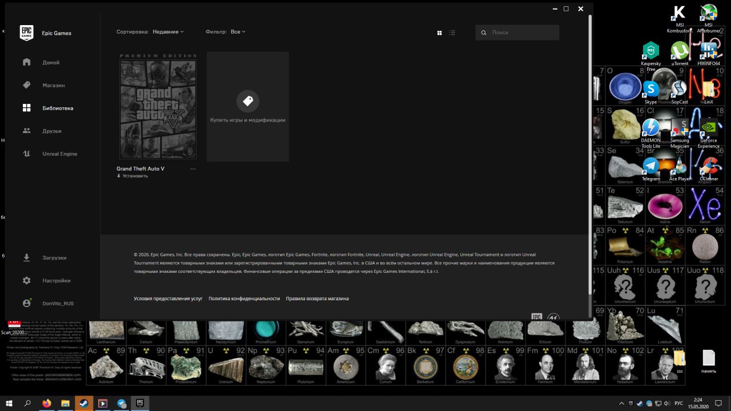Select the CCleaner desktop icon
731x411 pixels.
[709, 170]
